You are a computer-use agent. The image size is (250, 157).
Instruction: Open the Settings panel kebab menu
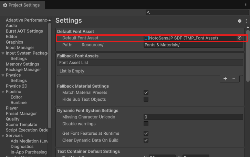246,21
